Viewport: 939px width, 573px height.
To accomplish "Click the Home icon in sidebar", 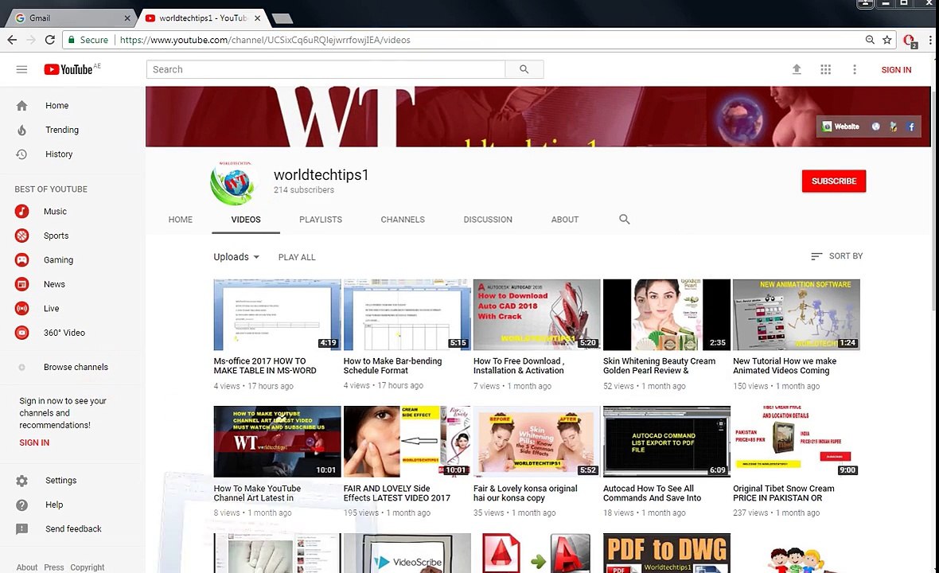I will tap(21, 105).
